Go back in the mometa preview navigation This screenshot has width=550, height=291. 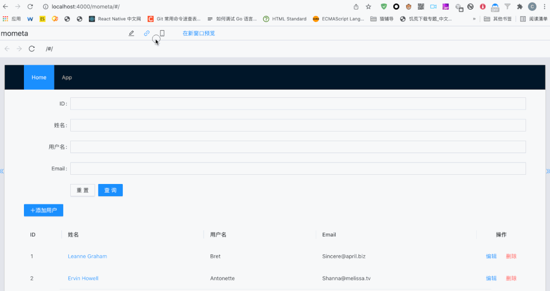click(x=7, y=49)
